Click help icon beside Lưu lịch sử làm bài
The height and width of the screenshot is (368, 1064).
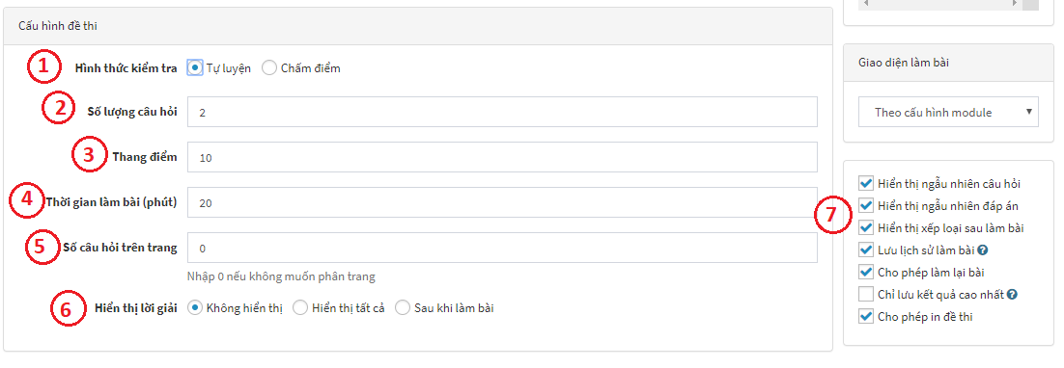tap(983, 250)
